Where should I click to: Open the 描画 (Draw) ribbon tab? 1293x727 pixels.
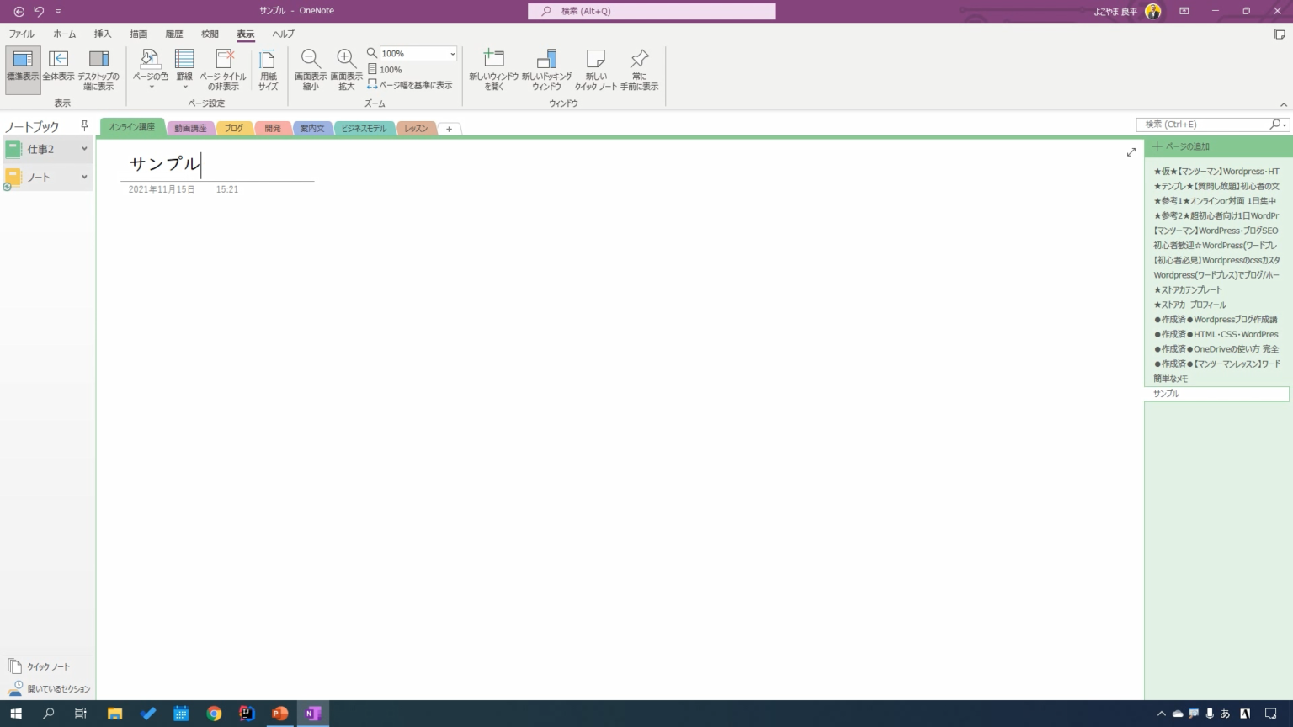138,34
